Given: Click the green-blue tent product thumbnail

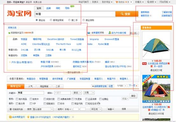Looking at the screenshot, I should (x=156, y=45).
